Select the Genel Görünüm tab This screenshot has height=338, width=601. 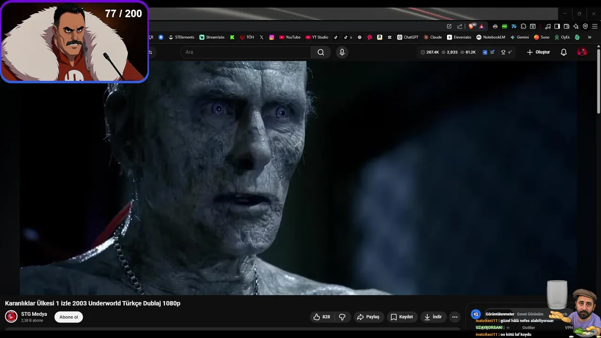pyautogui.click(x=530, y=314)
